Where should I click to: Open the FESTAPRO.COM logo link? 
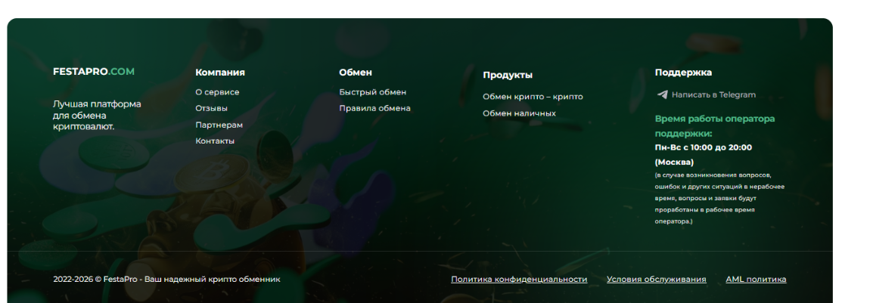pyautogui.click(x=94, y=72)
